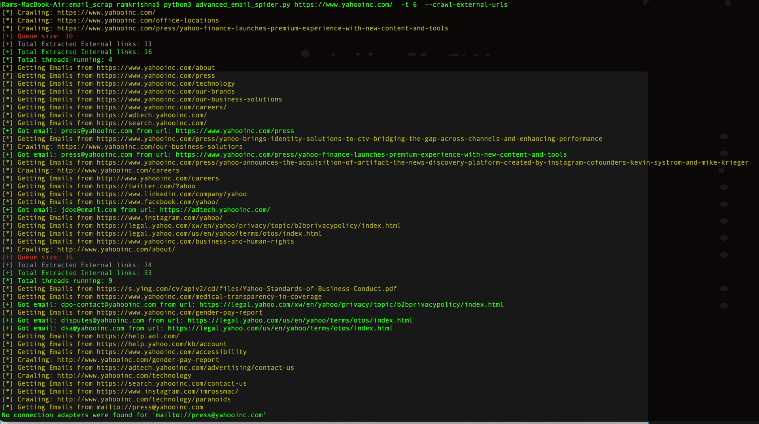Click the 'Getting Emails from https://adtech.yahooinc.com/' line
759x424 pixels.
105,115
